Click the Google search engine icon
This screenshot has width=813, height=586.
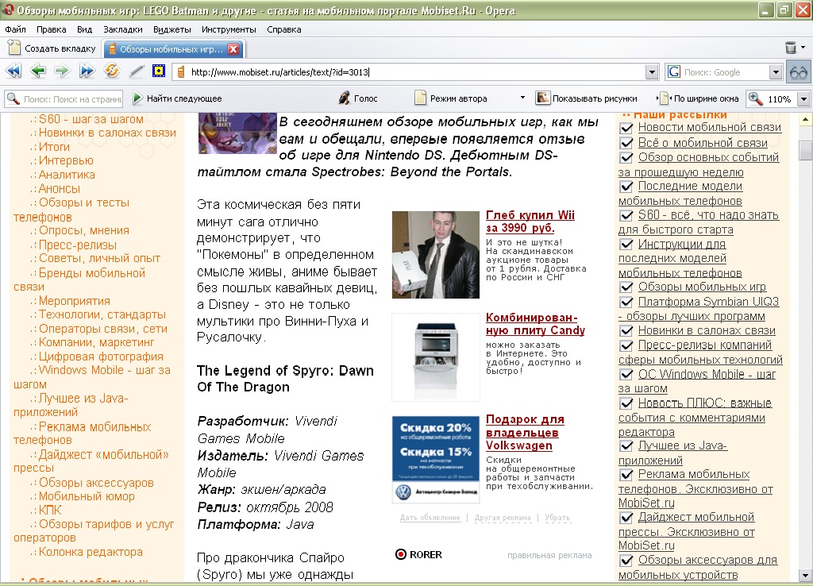tap(674, 71)
